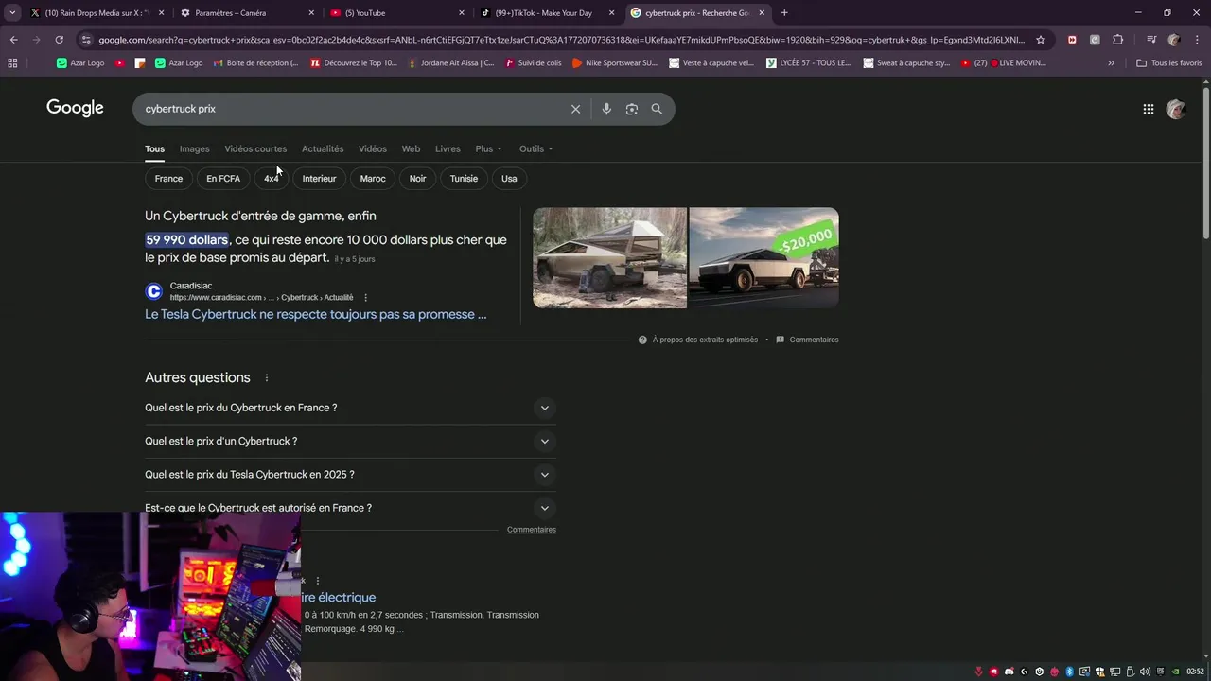Click the site info icon in address bar
This screenshot has width=1211, height=681.
click(86, 40)
